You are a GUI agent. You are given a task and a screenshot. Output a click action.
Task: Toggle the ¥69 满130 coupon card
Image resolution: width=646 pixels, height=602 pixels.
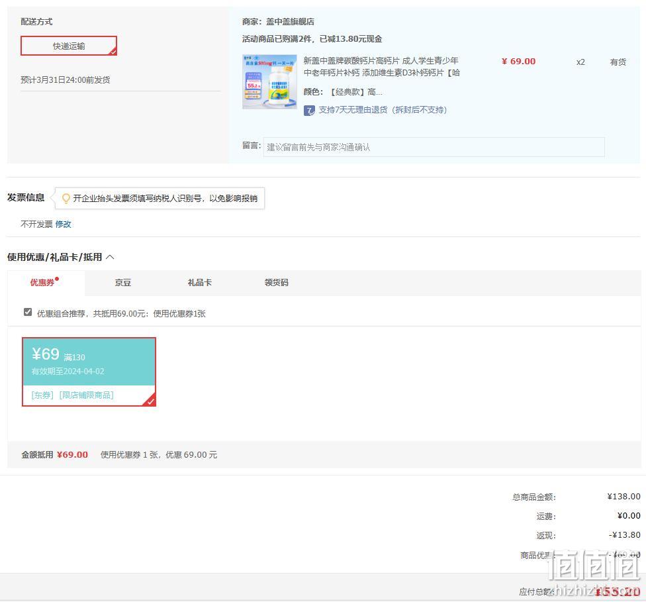[x=89, y=372]
